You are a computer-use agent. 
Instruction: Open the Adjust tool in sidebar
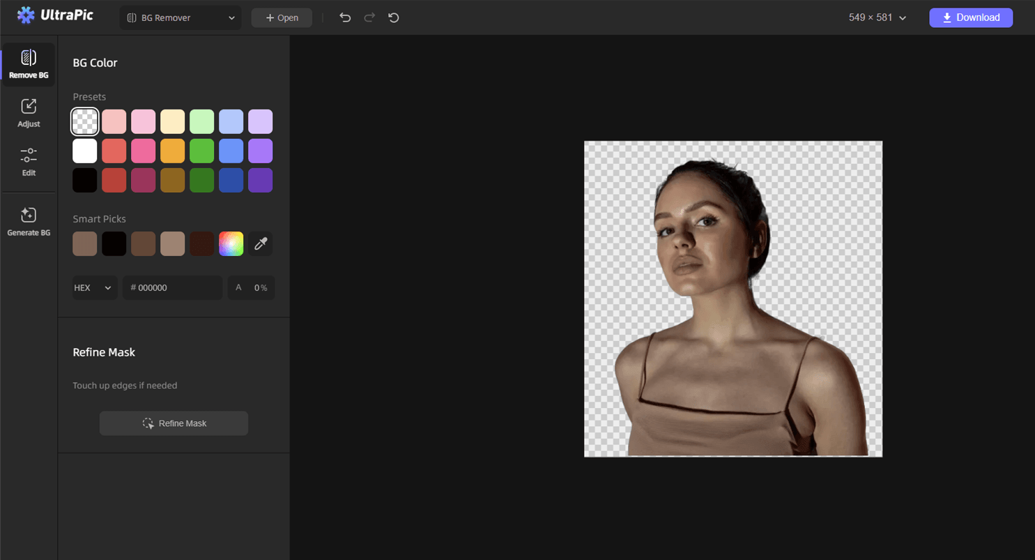pyautogui.click(x=29, y=113)
